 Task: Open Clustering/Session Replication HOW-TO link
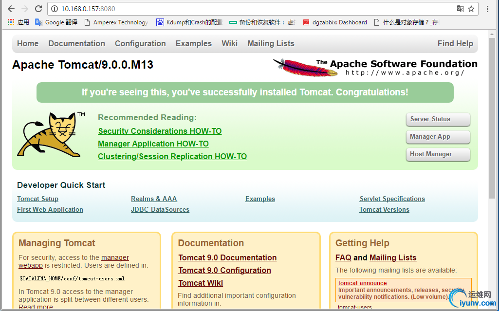[172, 156]
